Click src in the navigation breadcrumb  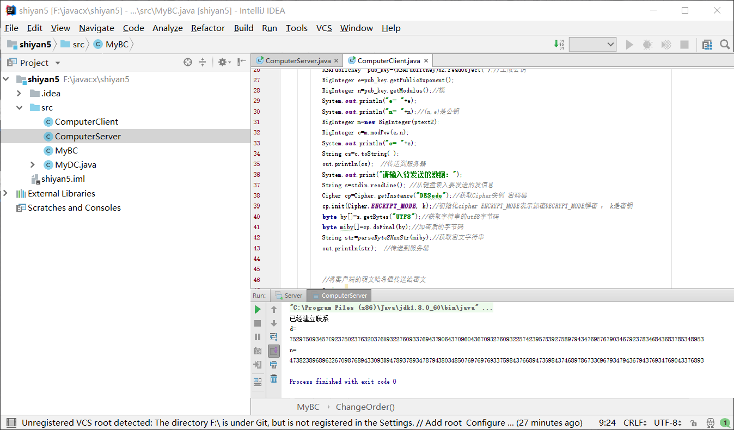[73, 45]
